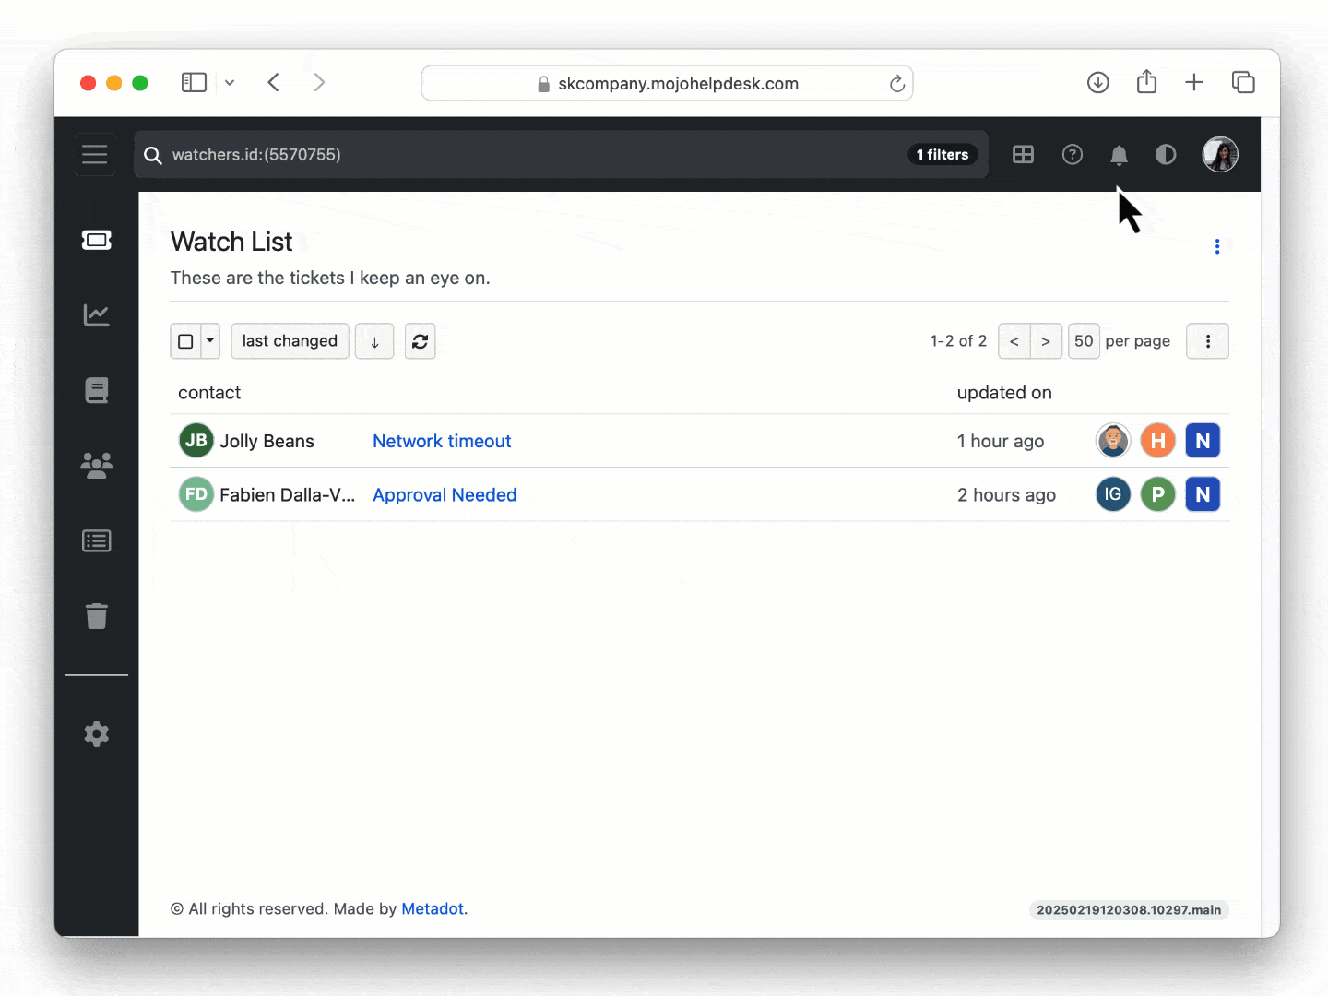1328x996 pixels.
Task: Edit the '50' per page value
Action: (x=1084, y=341)
